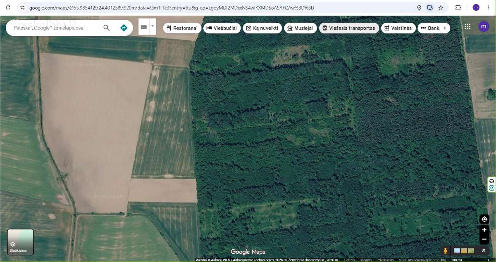Image resolution: width=496 pixels, height=262 pixels.
Task: Click the location permission icon in address bar
Action: (x=419, y=7)
